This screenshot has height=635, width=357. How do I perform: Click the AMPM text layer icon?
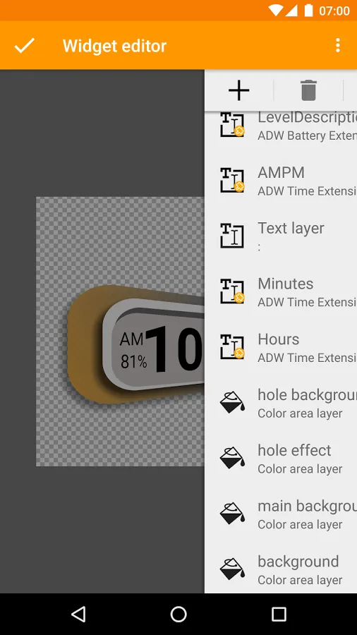click(x=232, y=180)
